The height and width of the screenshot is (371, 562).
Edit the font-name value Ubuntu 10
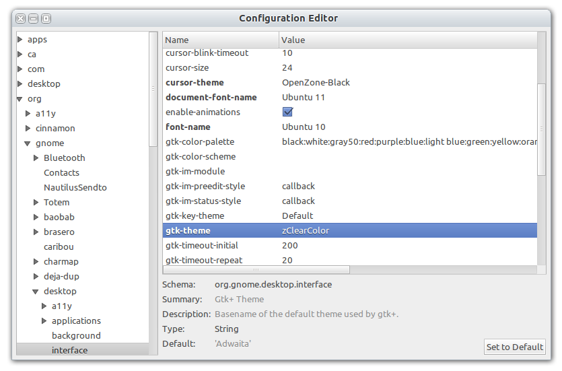[x=304, y=127]
